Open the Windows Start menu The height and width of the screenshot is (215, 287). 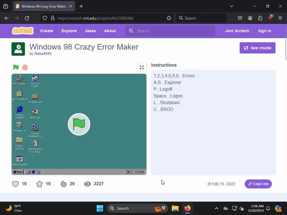[100, 208]
